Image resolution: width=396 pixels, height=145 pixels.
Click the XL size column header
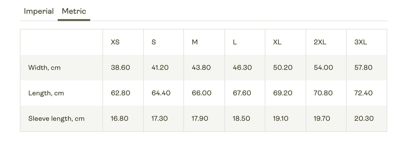coord(277,42)
